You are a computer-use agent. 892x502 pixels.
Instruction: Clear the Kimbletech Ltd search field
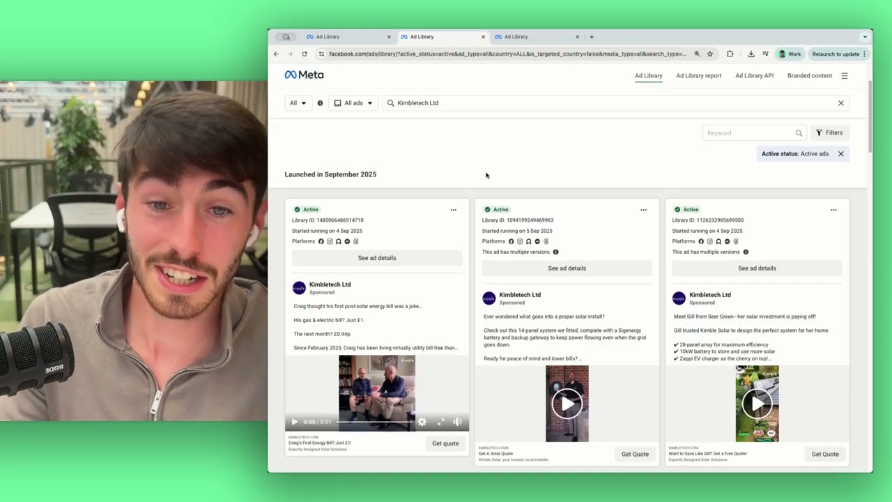(840, 103)
